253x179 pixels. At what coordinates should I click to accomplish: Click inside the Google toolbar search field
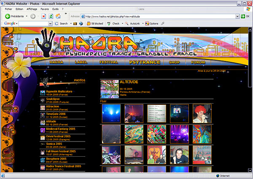[x=33, y=24]
